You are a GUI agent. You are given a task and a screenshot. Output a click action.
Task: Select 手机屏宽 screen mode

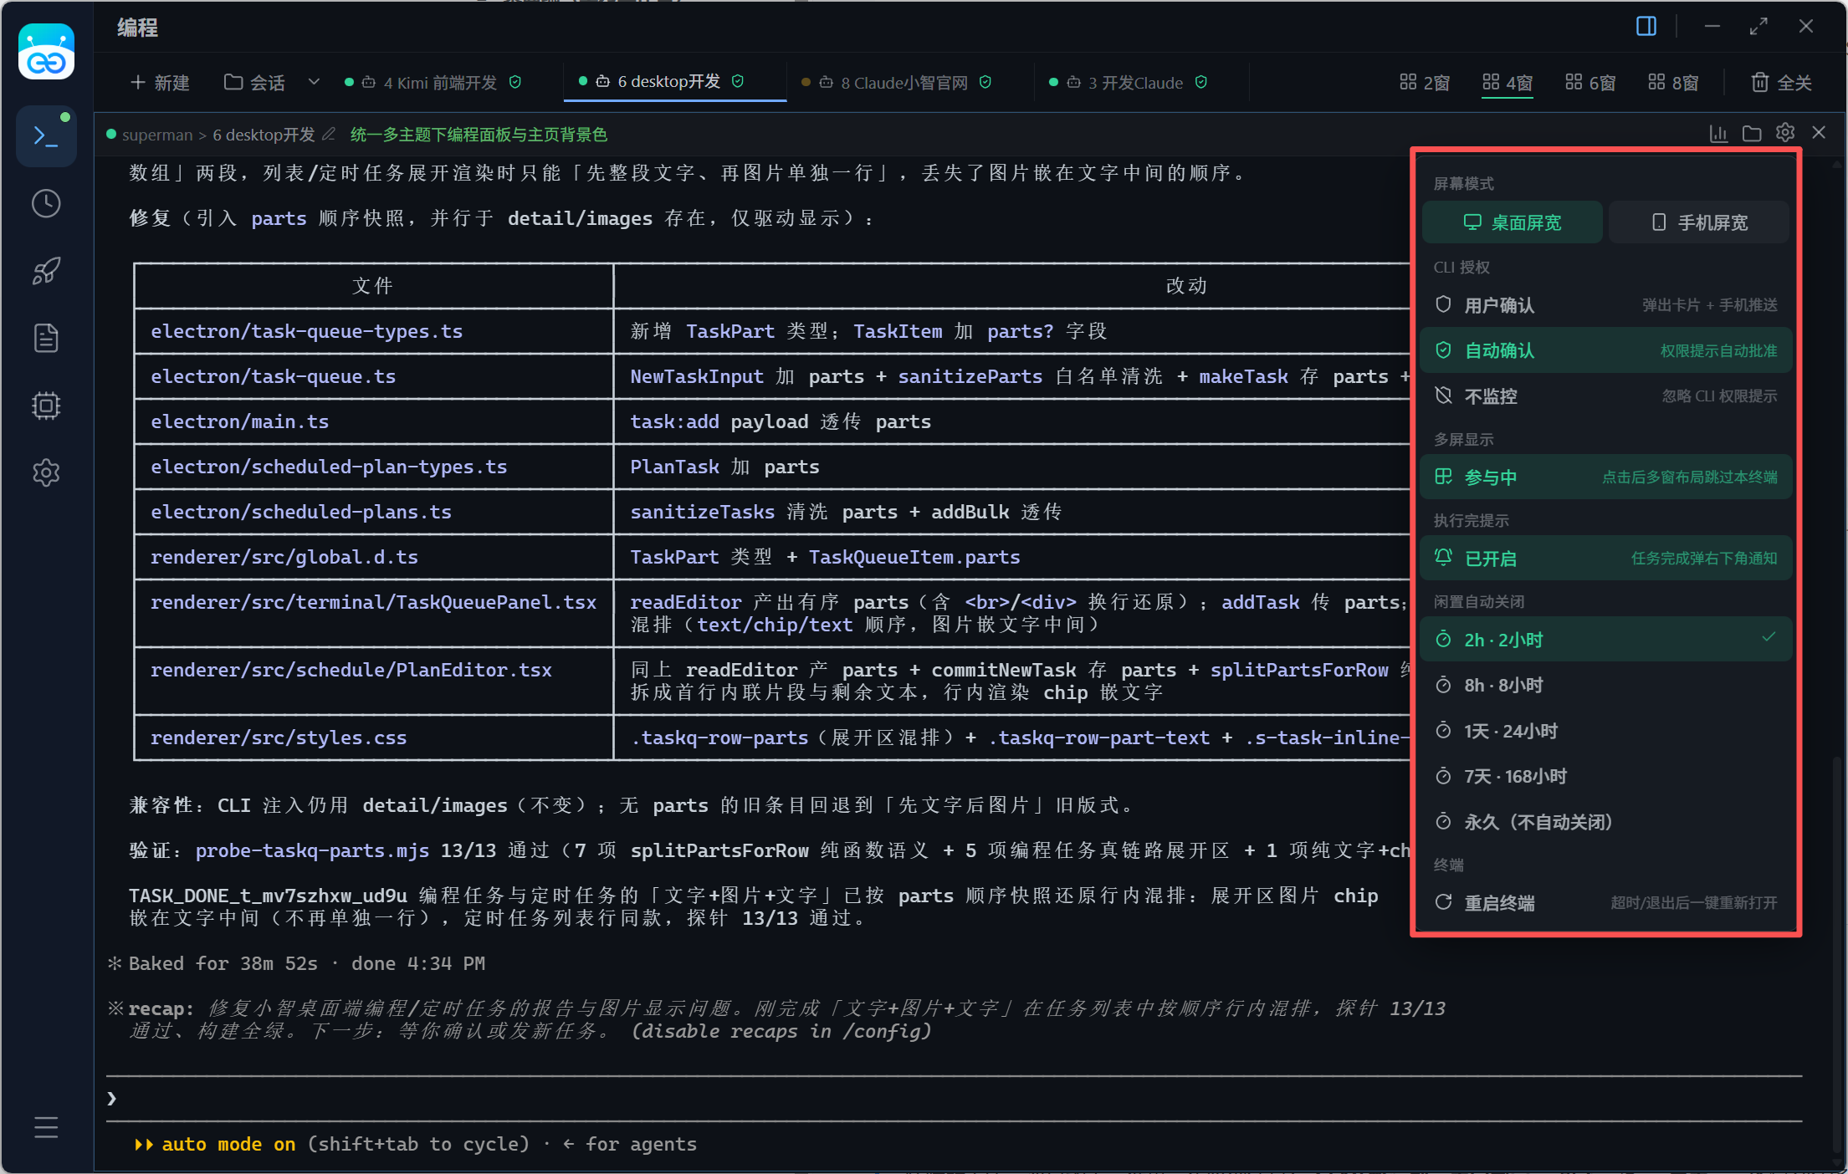coord(1699,222)
